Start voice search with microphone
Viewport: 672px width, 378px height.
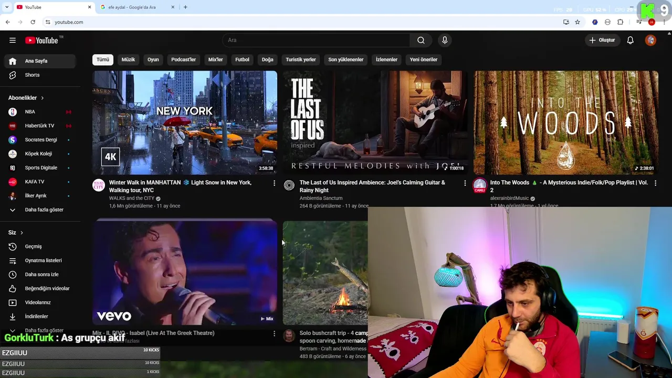(x=445, y=40)
